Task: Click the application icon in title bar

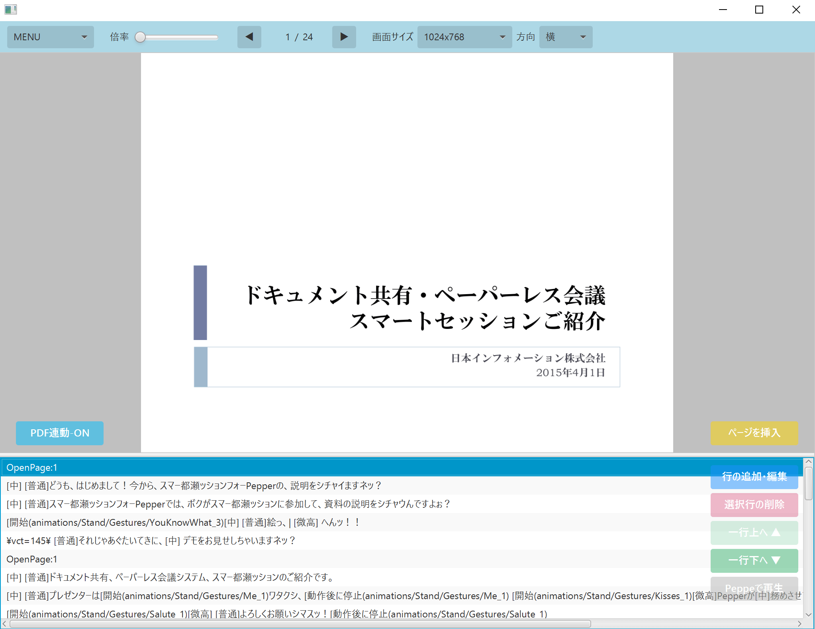Action: click(11, 9)
